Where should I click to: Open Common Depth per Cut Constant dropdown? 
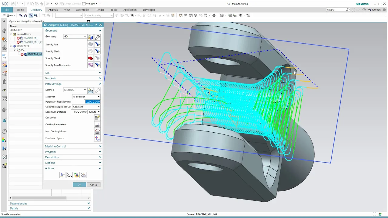click(86, 107)
